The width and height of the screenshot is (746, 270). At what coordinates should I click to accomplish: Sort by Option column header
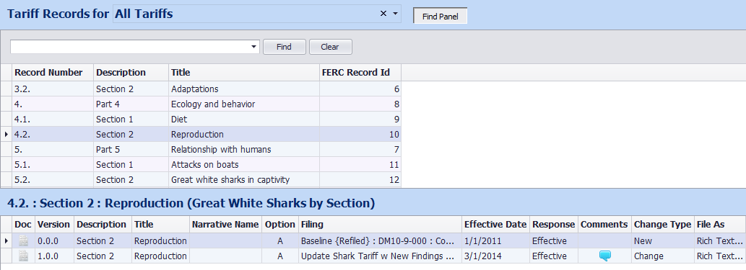[280, 225]
